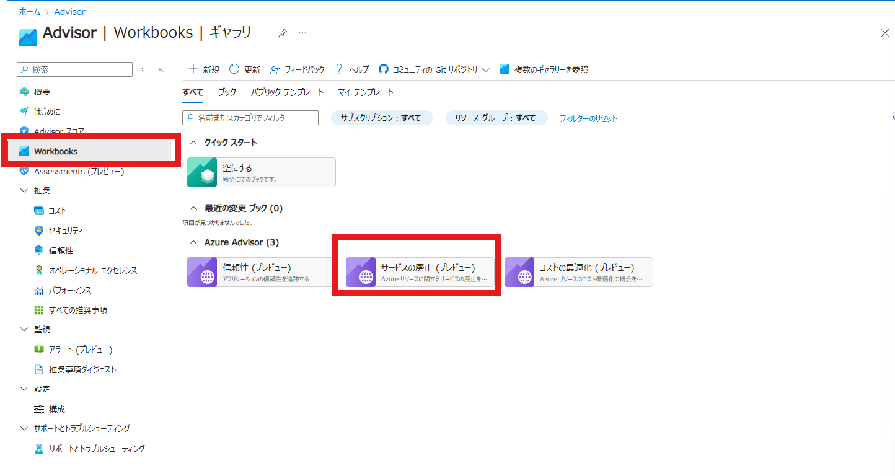The height and width of the screenshot is (476, 895).
Task: Click the ホーム breadcrumb link
Action: (x=29, y=12)
